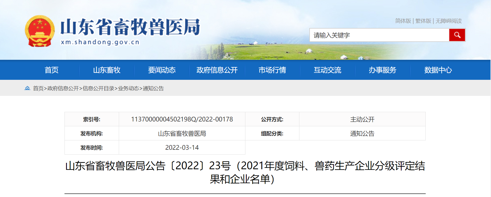Switch to 繁体版 language version
491x197 pixels.
pyautogui.click(x=423, y=21)
